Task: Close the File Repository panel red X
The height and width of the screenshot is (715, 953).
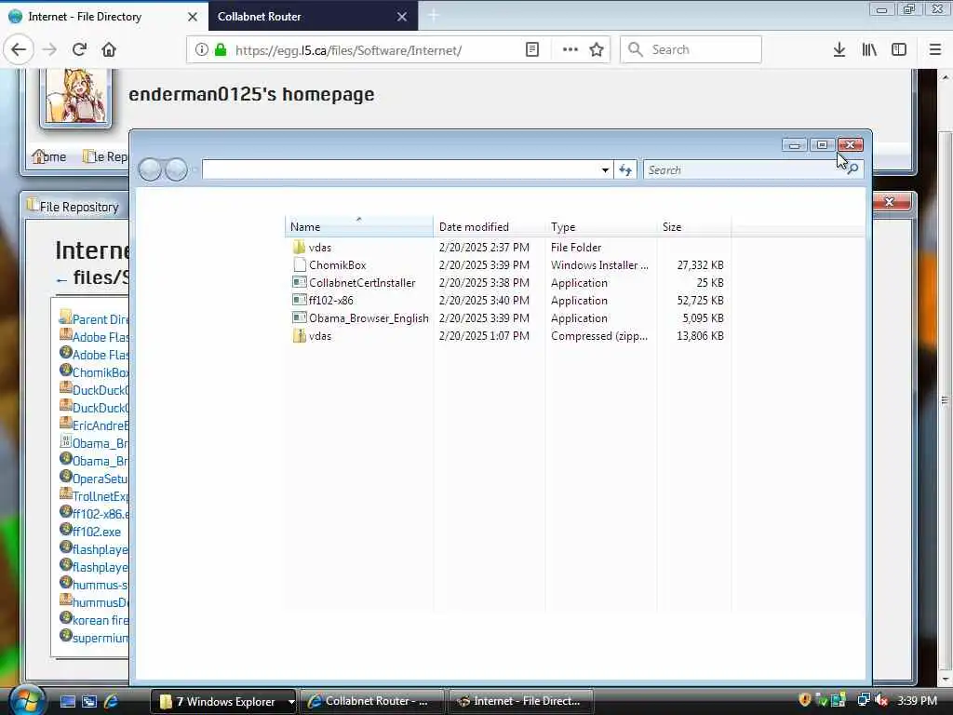Action: coord(890,202)
